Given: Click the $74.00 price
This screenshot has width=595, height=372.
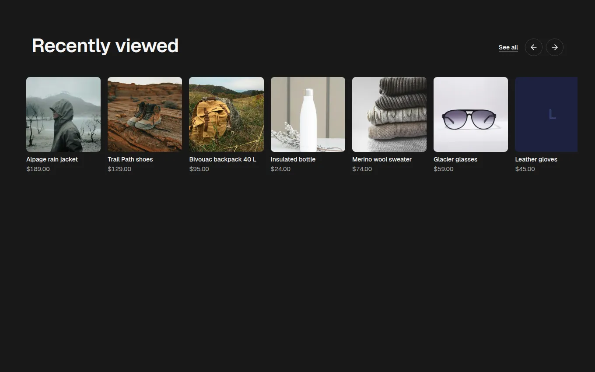Looking at the screenshot, I should pos(362,169).
